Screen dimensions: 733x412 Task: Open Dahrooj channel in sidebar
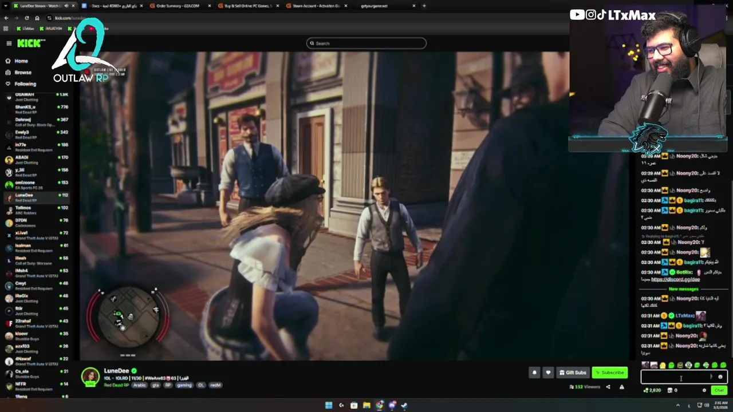click(x=36, y=121)
